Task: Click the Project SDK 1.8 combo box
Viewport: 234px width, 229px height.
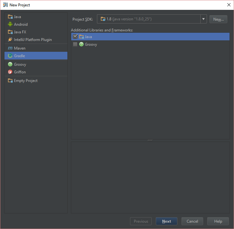Action: pyautogui.click(x=152, y=19)
